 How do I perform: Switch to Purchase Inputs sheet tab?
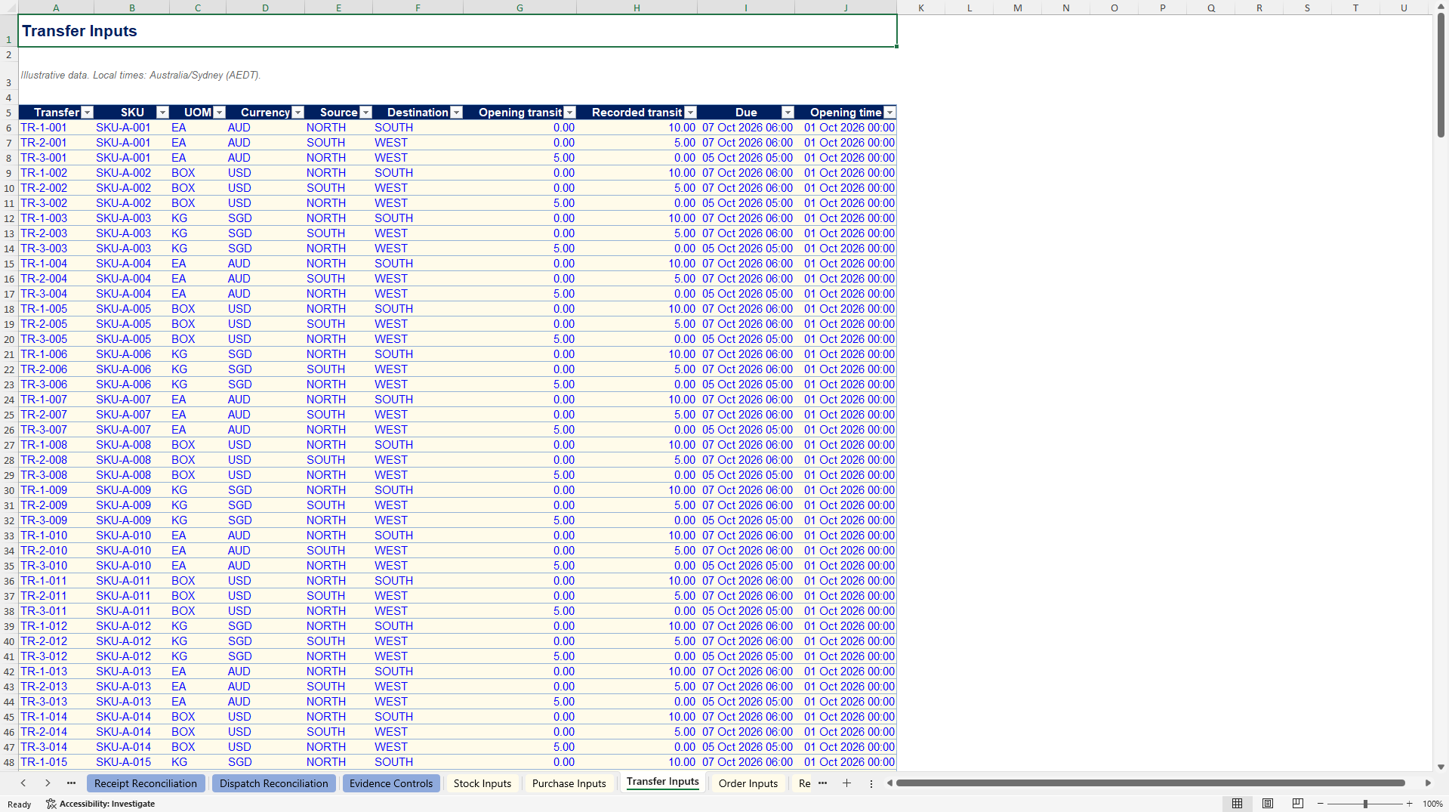point(569,783)
